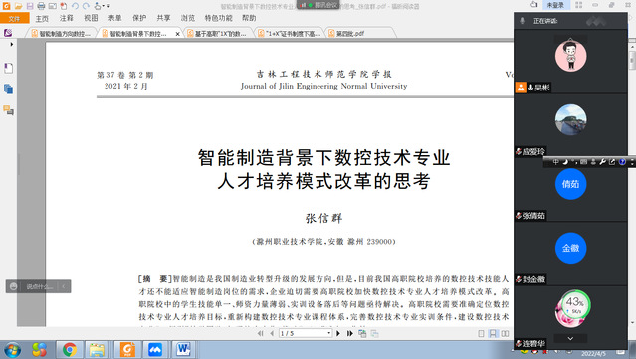Enable single page view mode
This screenshot has height=359, width=636.
pyautogui.click(x=481, y=333)
